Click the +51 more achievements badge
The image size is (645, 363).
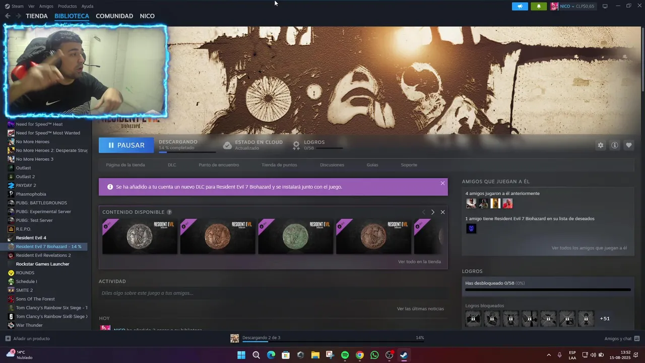tap(605, 319)
